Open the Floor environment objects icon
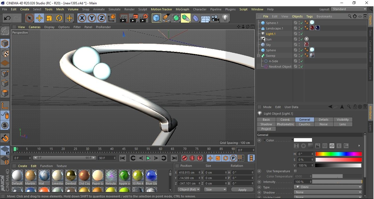This screenshot has width=374, height=199. click(205, 18)
